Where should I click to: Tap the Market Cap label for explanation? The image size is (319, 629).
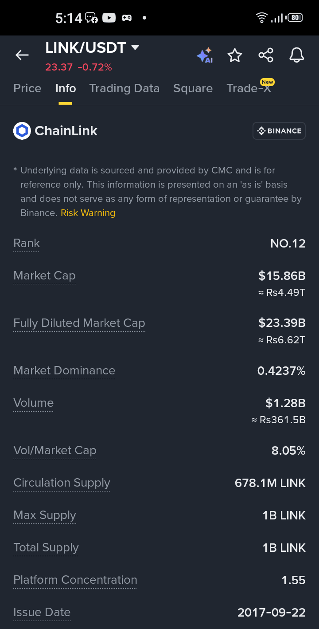click(44, 276)
